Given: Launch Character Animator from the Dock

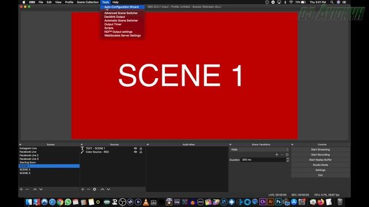Looking at the screenshot, I should [x=263, y=202].
